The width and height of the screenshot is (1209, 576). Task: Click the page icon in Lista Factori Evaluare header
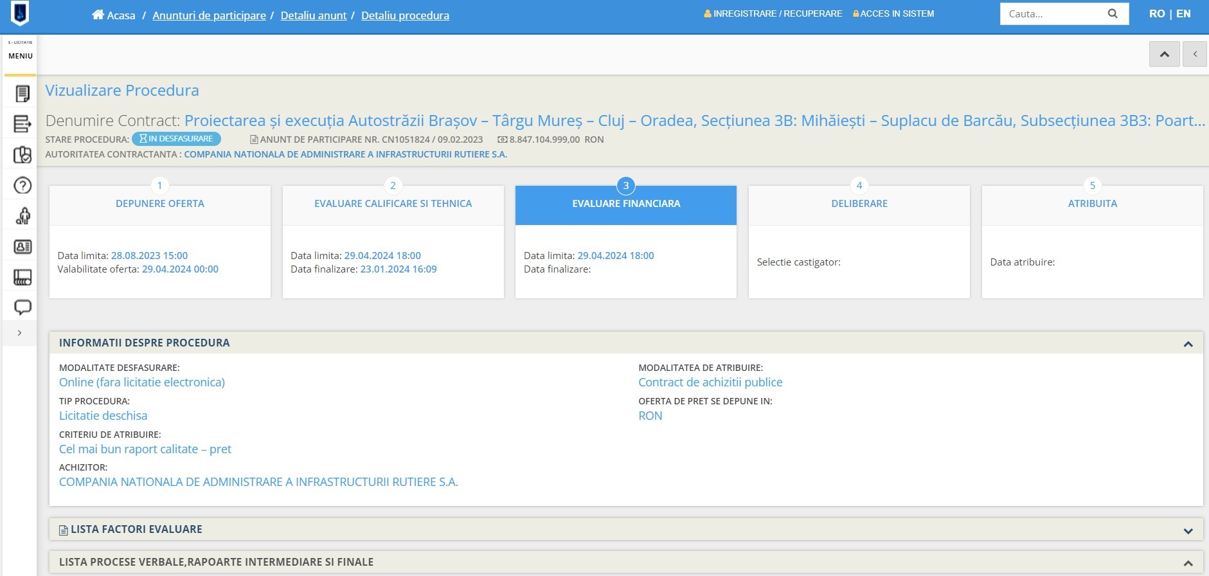pyautogui.click(x=63, y=530)
